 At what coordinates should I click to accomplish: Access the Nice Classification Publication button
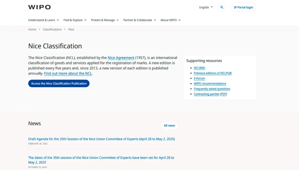(59, 83)
